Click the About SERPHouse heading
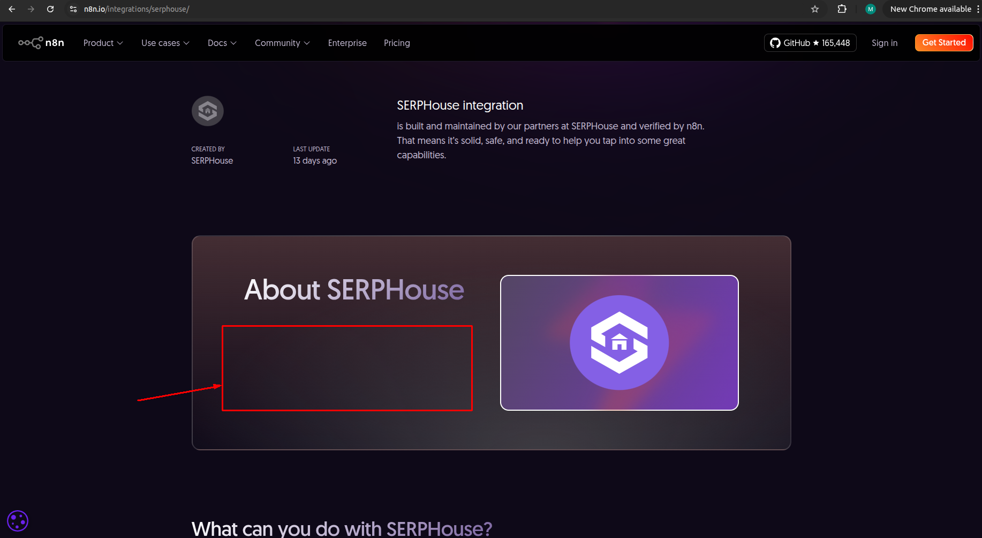Screen dimensions: 982x538 tap(354, 290)
